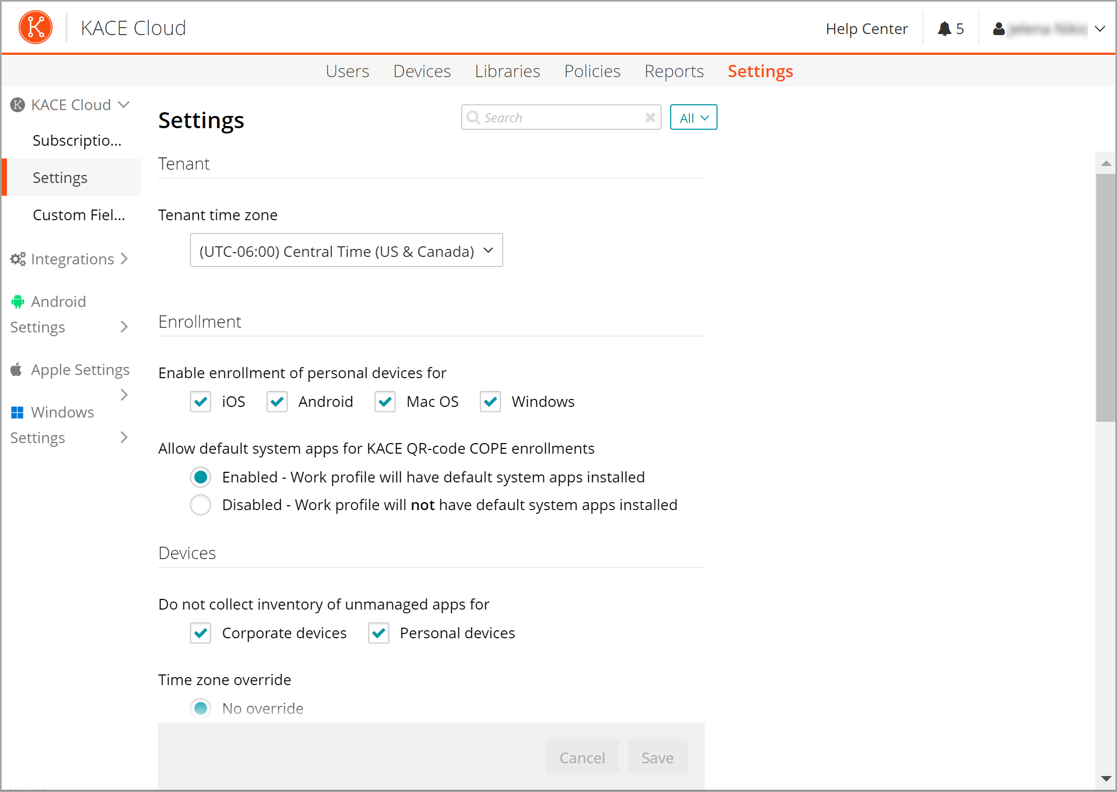
Task: Open the All filter dropdown
Action: click(693, 118)
